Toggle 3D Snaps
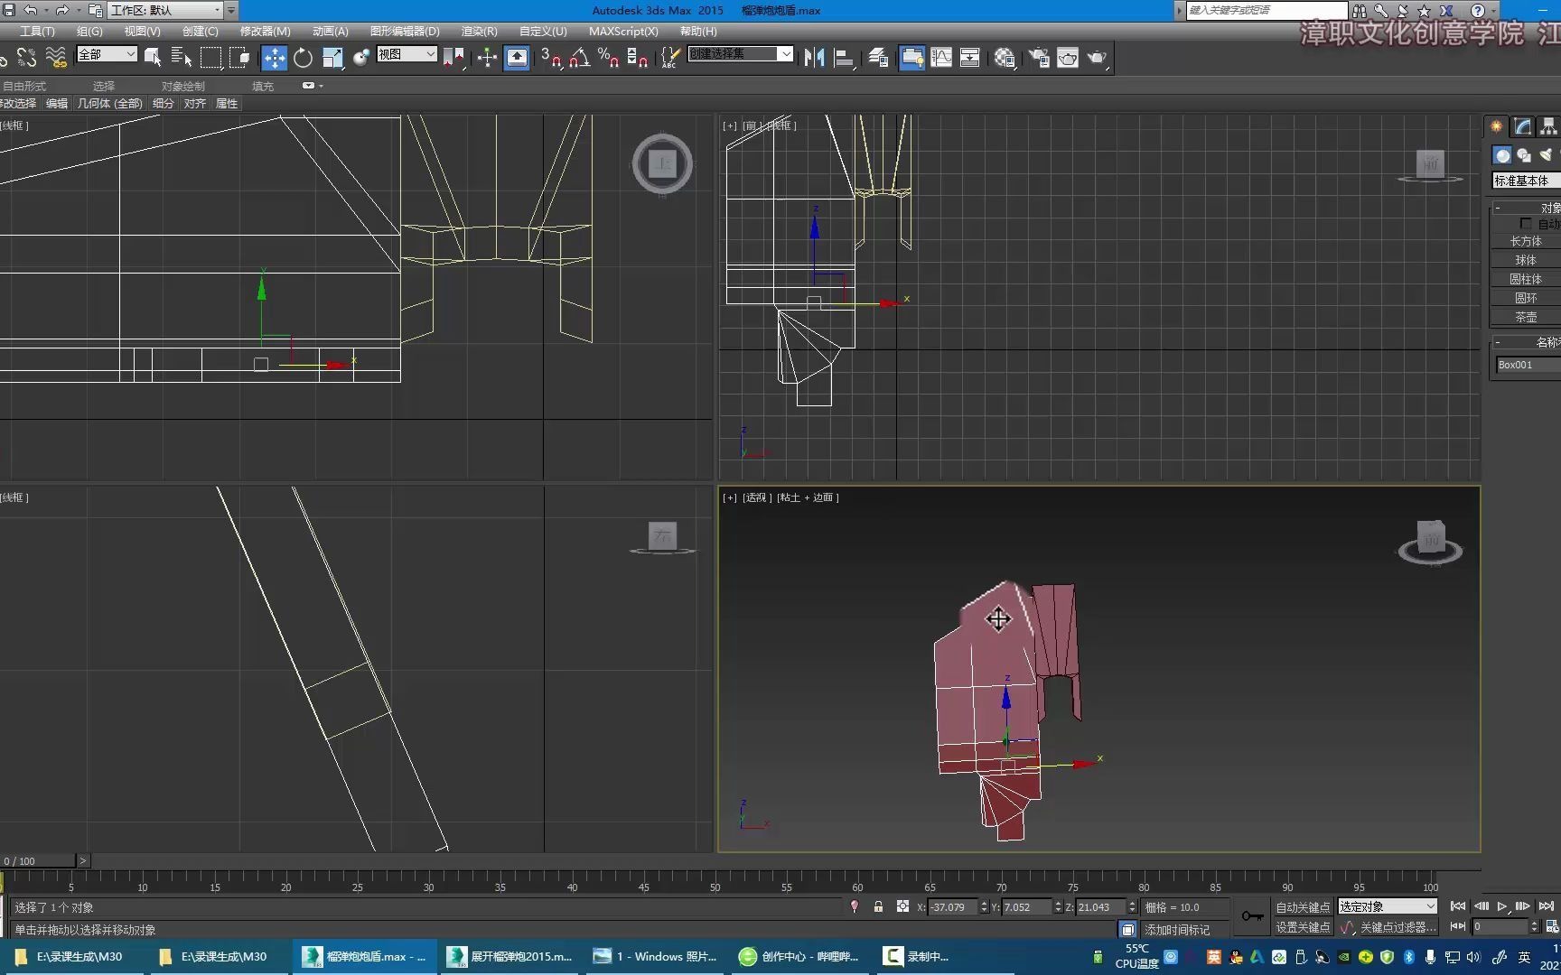 tap(550, 58)
